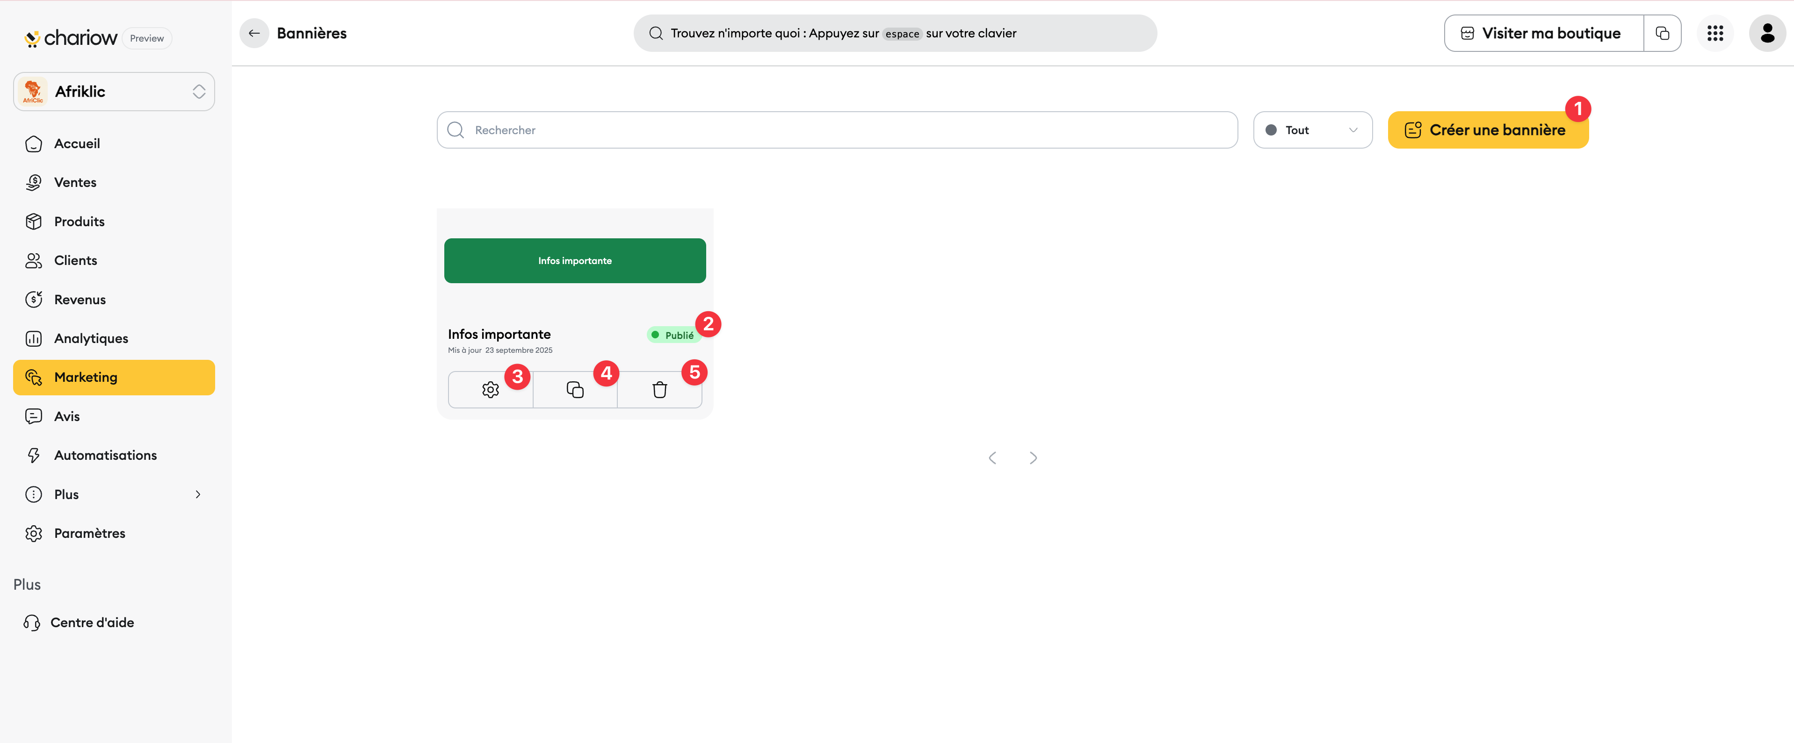The height and width of the screenshot is (743, 1794).
Task: Select the Marketing menu item
Action: tap(114, 377)
